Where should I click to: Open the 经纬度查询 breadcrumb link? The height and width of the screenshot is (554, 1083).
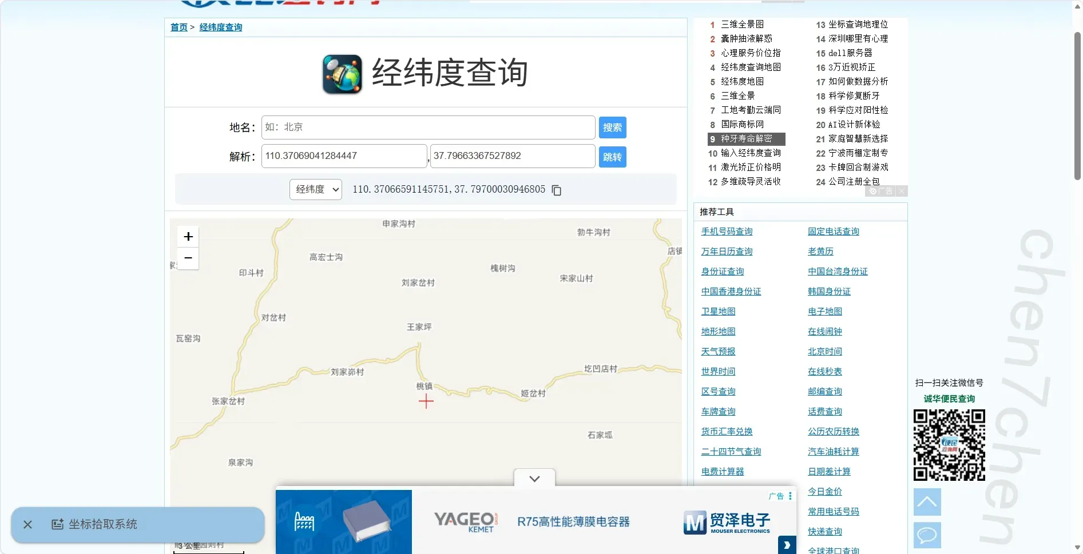pos(221,27)
